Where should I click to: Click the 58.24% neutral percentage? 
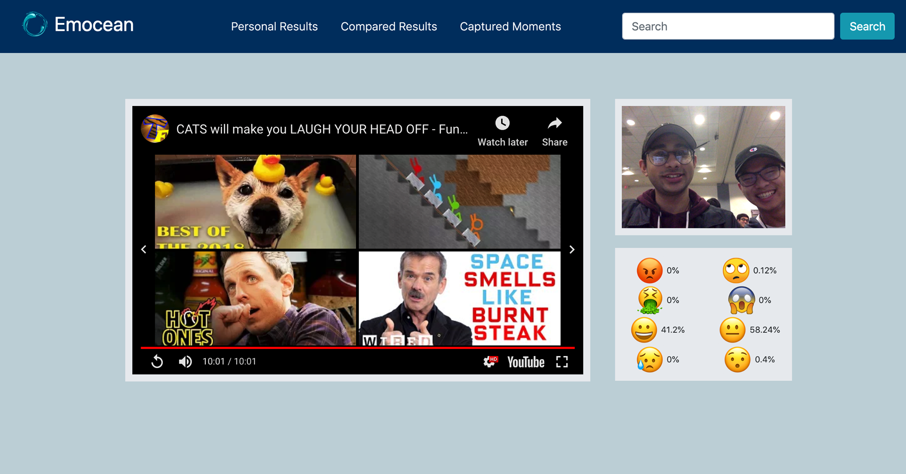765,330
